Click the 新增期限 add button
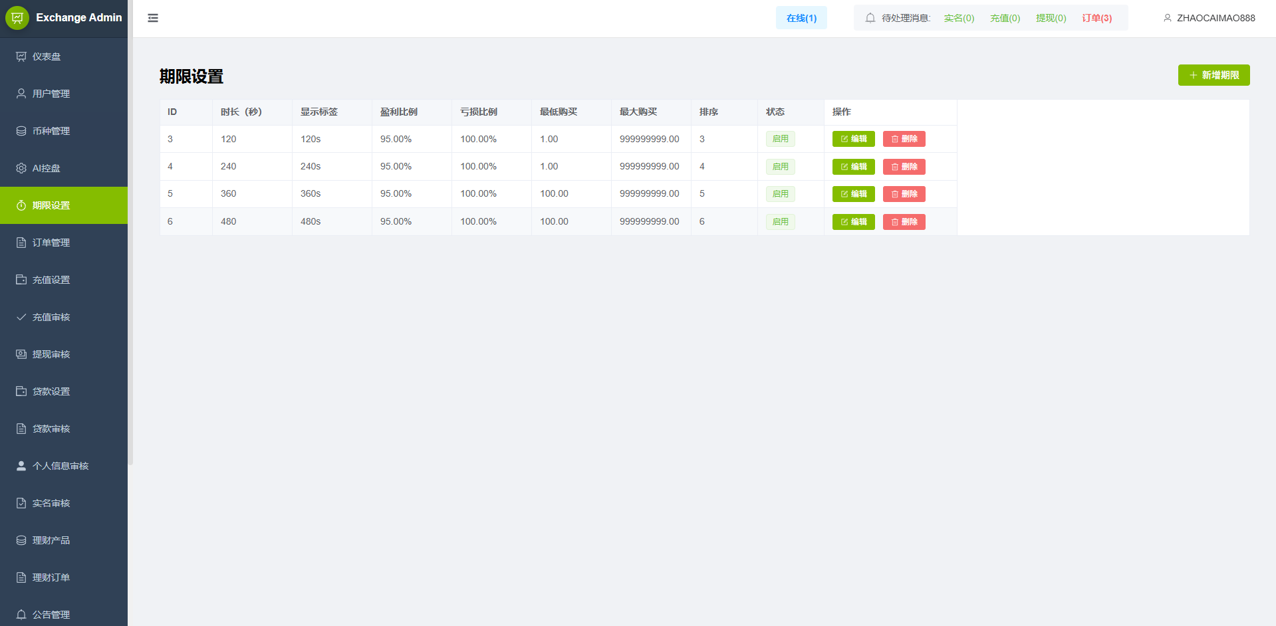 [1213, 75]
